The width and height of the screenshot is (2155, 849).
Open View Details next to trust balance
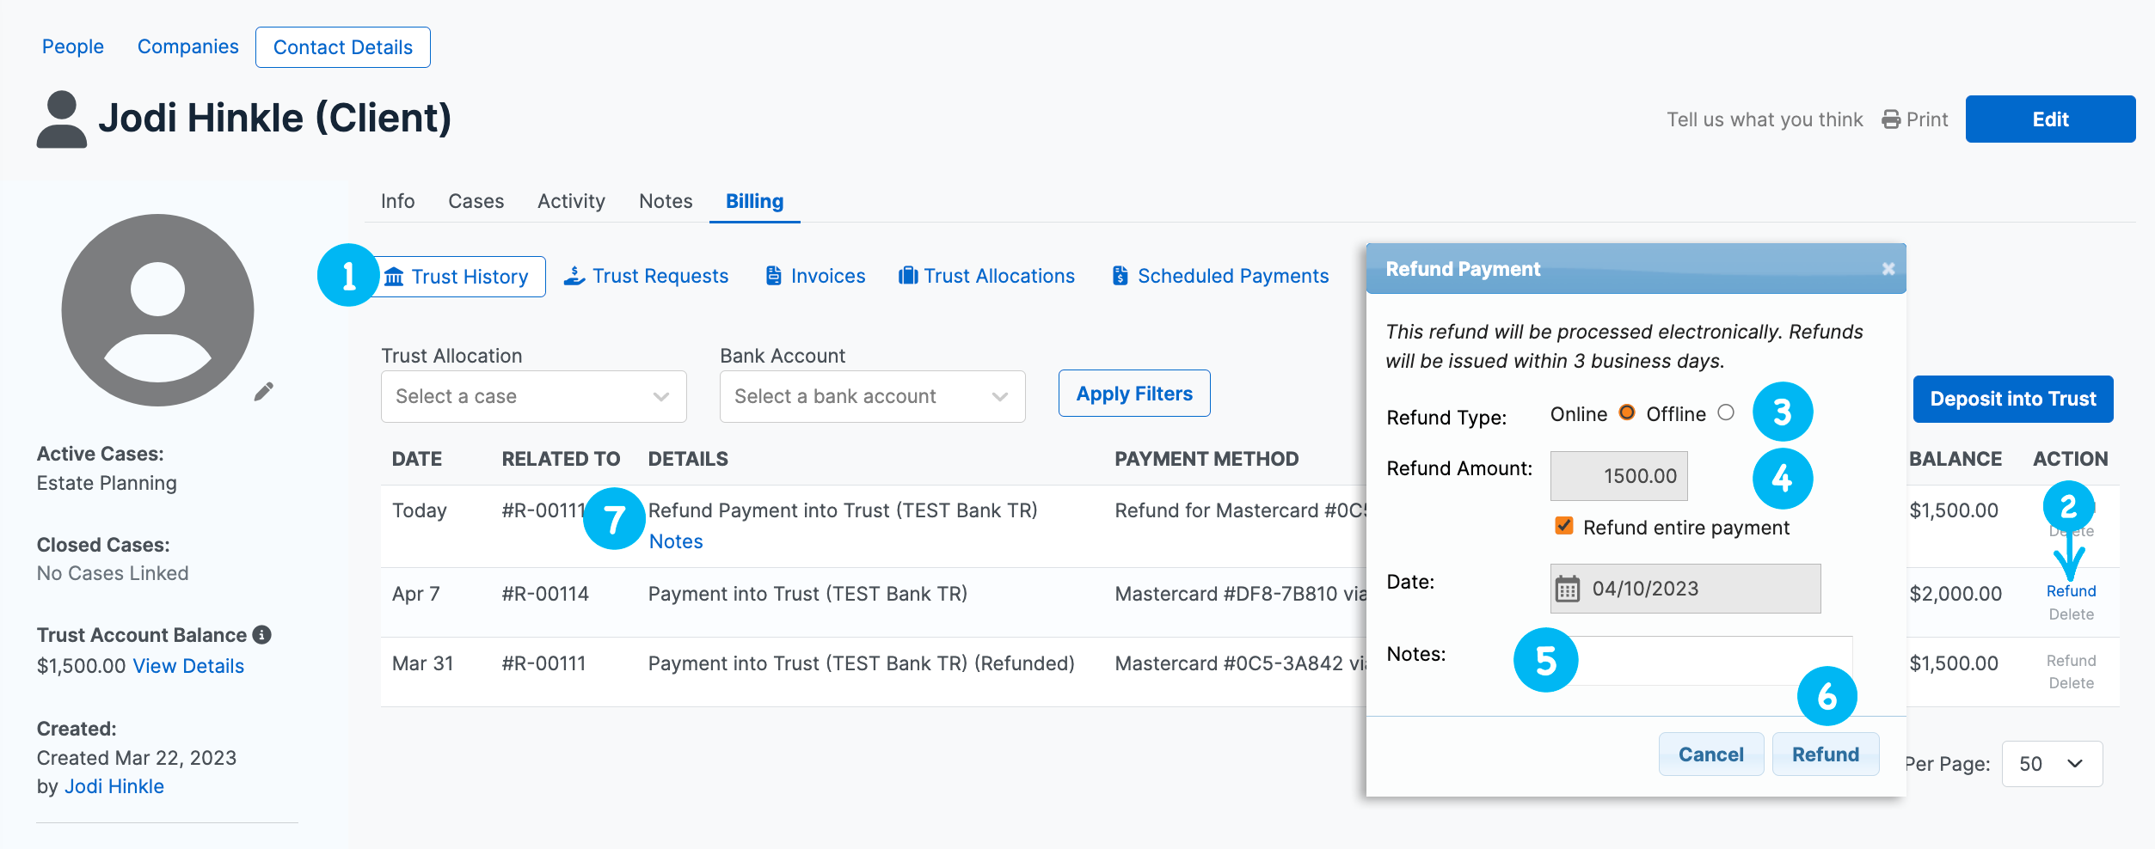(187, 665)
